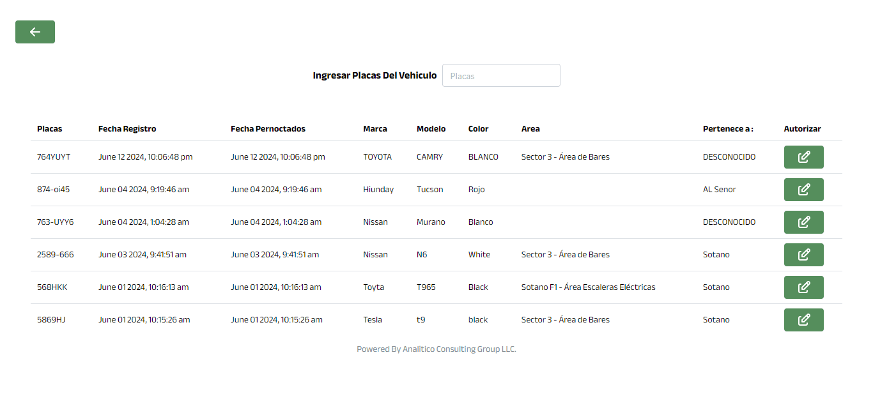Viewport: 873px width, 394px height.
Task: Authorize the Nissan N6 with plates 2589-666
Action: click(x=803, y=255)
